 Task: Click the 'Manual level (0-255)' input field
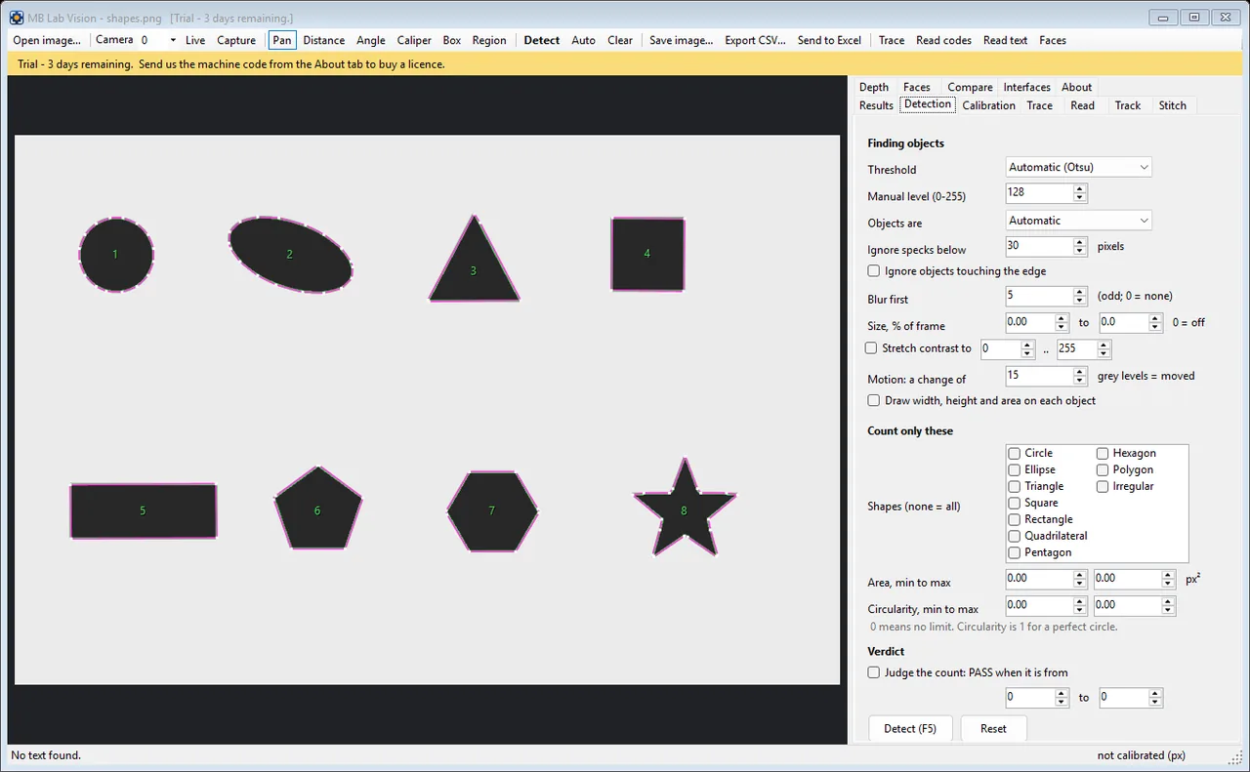pos(1039,193)
